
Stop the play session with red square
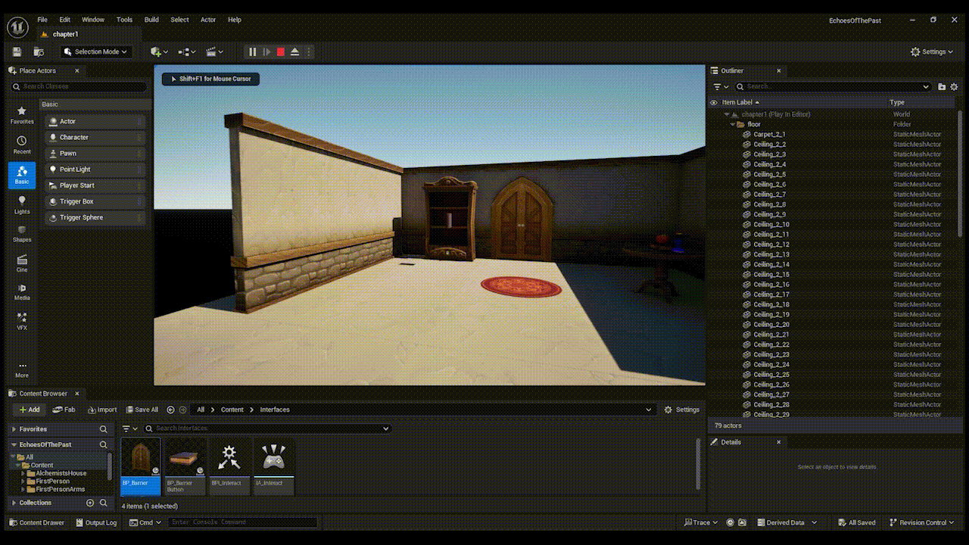coord(280,51)
